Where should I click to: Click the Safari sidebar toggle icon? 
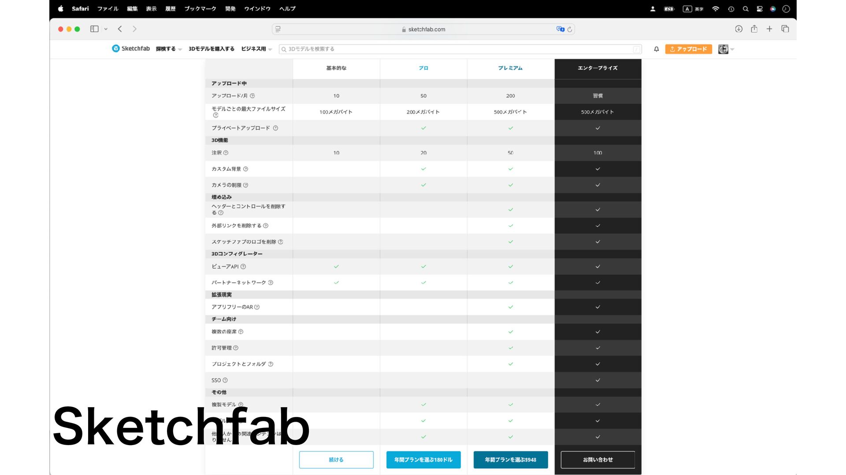94,29
